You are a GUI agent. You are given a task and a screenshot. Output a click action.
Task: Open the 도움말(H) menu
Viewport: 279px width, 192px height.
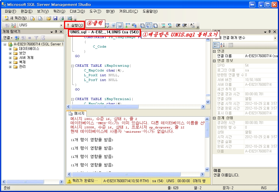tap(150, 11)
